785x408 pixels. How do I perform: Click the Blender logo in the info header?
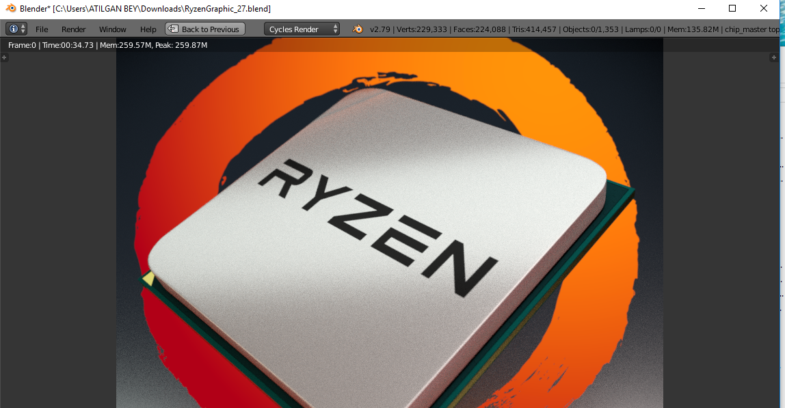tap(358, 29)
